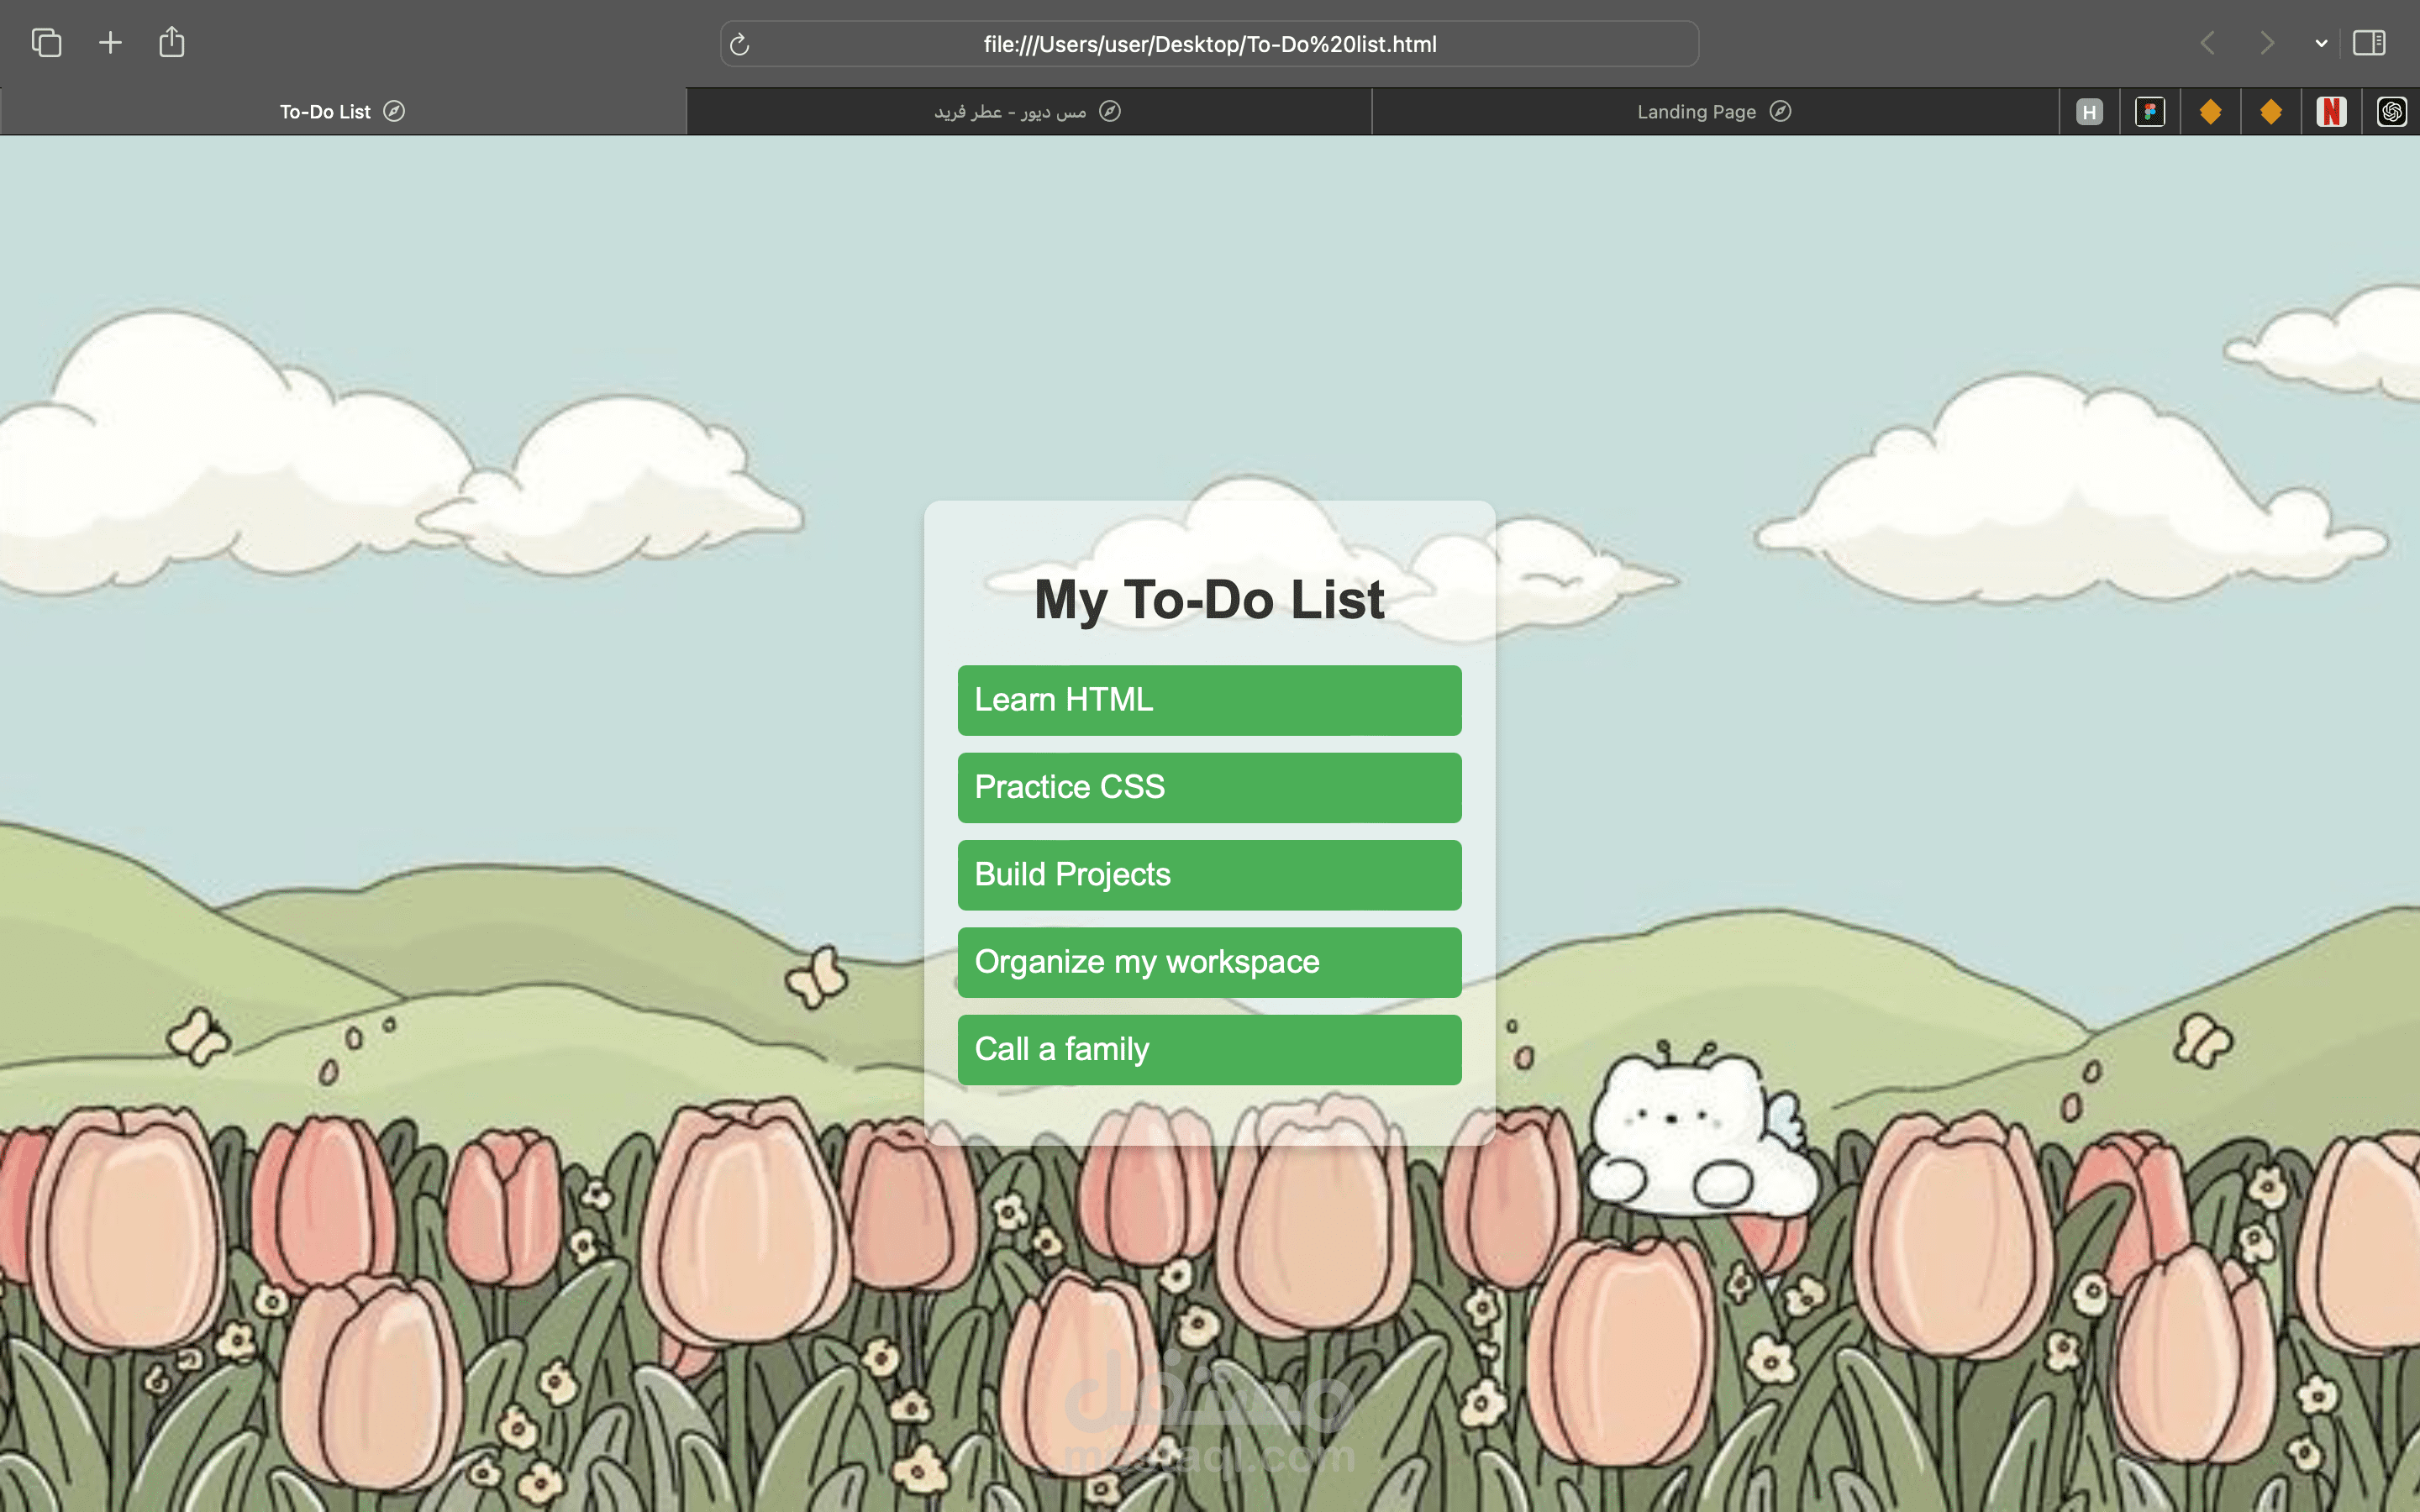Mark Organize my workspace item

[x=1209, y=962]
